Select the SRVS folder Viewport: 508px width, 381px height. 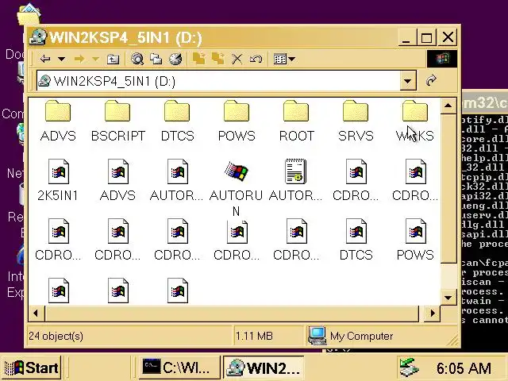click(356, 121)
